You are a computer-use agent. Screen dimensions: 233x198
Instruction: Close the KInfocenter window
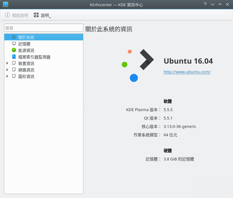(x=227, y=4)
